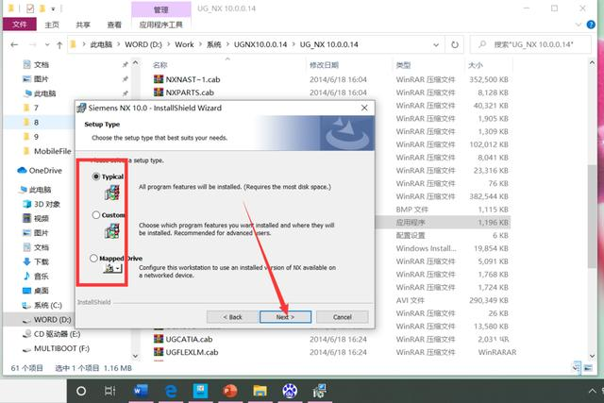The image size is (604, 403).
Task: Open 系统 (C:) drive
Action: click(42, 305)
